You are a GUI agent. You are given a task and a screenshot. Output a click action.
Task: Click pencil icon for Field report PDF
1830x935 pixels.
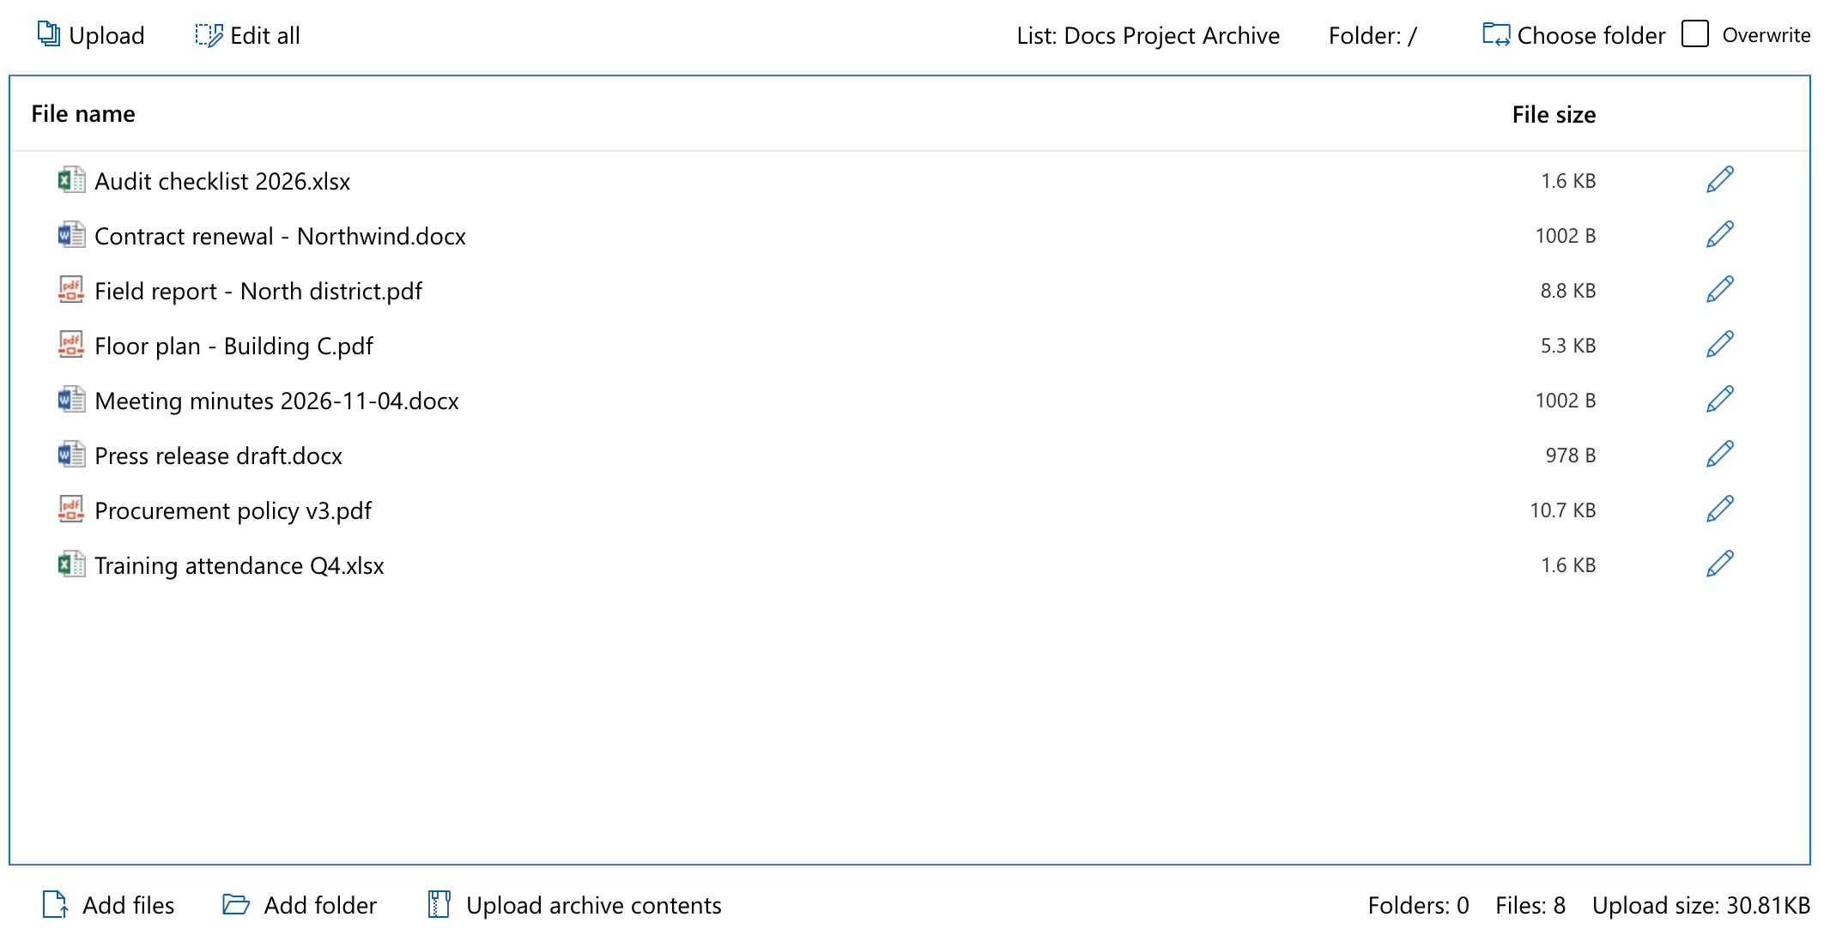click(x=1720, y=290)
